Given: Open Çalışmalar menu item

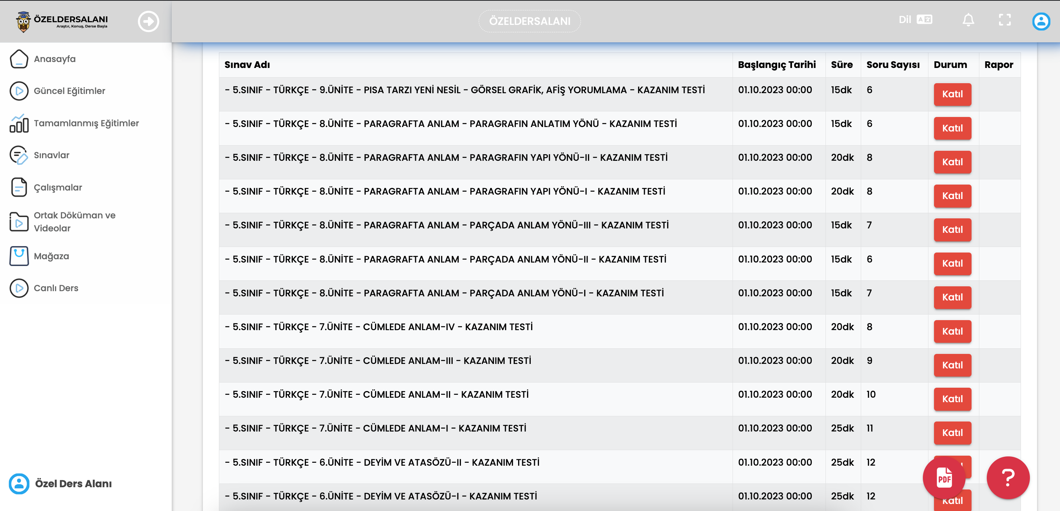Looking at the screenshot, I should (x=58, y=188).
